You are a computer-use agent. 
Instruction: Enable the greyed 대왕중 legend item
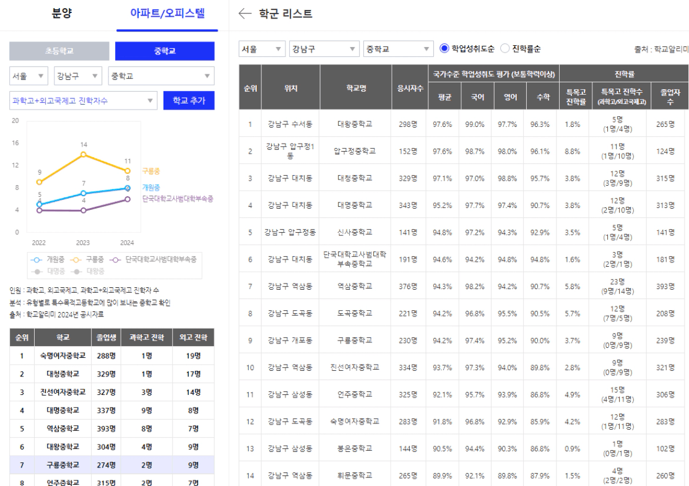(87, 271)
